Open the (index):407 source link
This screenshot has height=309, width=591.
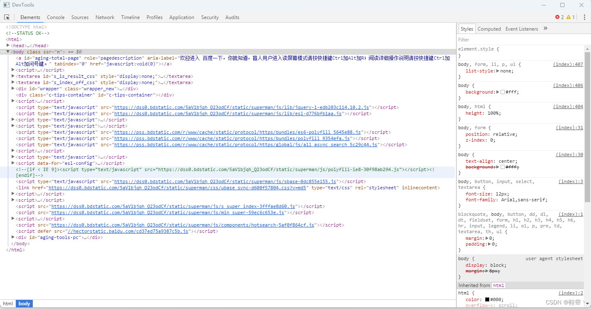click(568, 65)
